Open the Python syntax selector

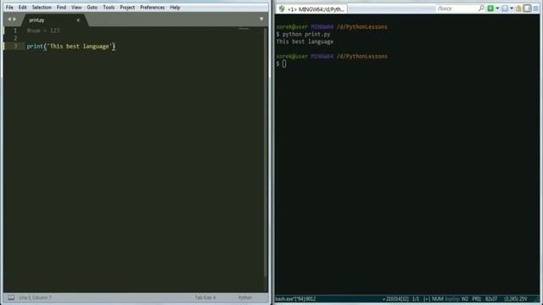point(245,297)
